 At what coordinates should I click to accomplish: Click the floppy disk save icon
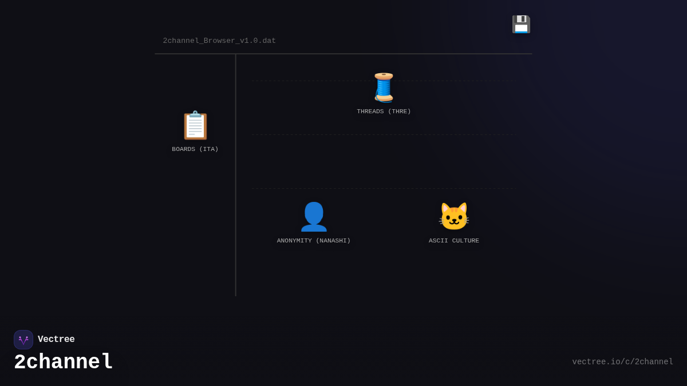coord(520,25)
